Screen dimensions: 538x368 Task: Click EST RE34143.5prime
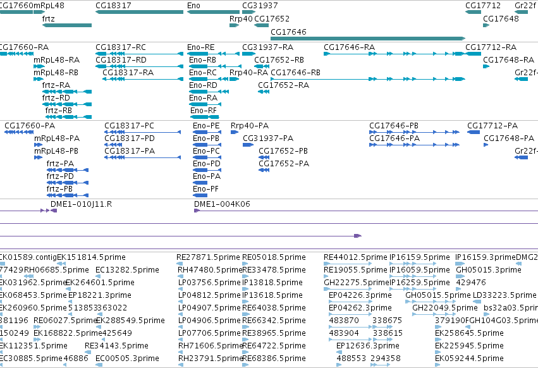[x=117, y=346]
